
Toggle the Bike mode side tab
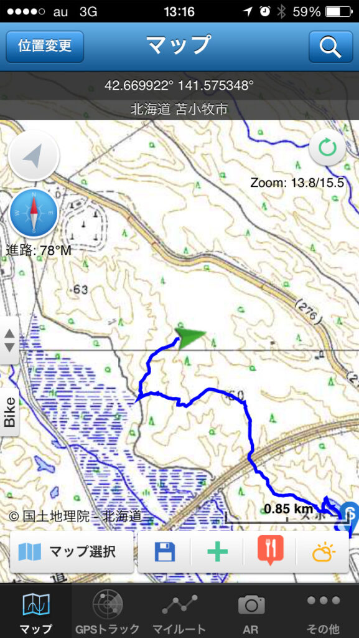point(9,412)
